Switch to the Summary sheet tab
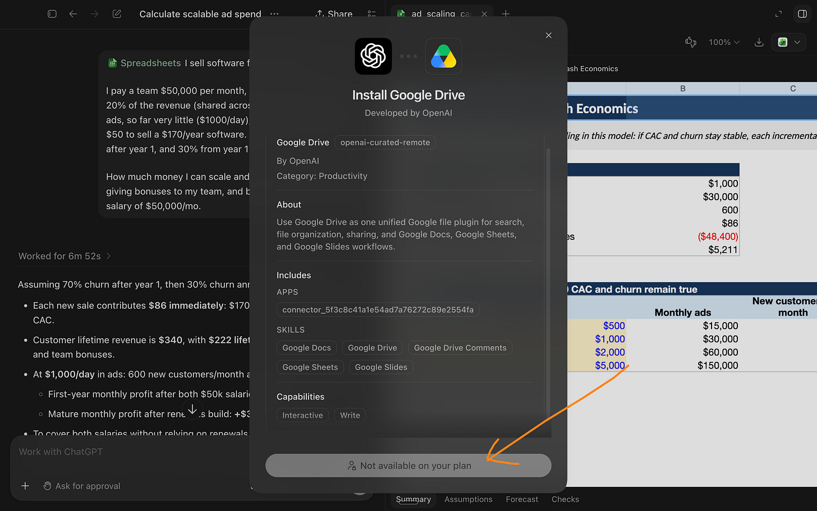 coord(414,499)
